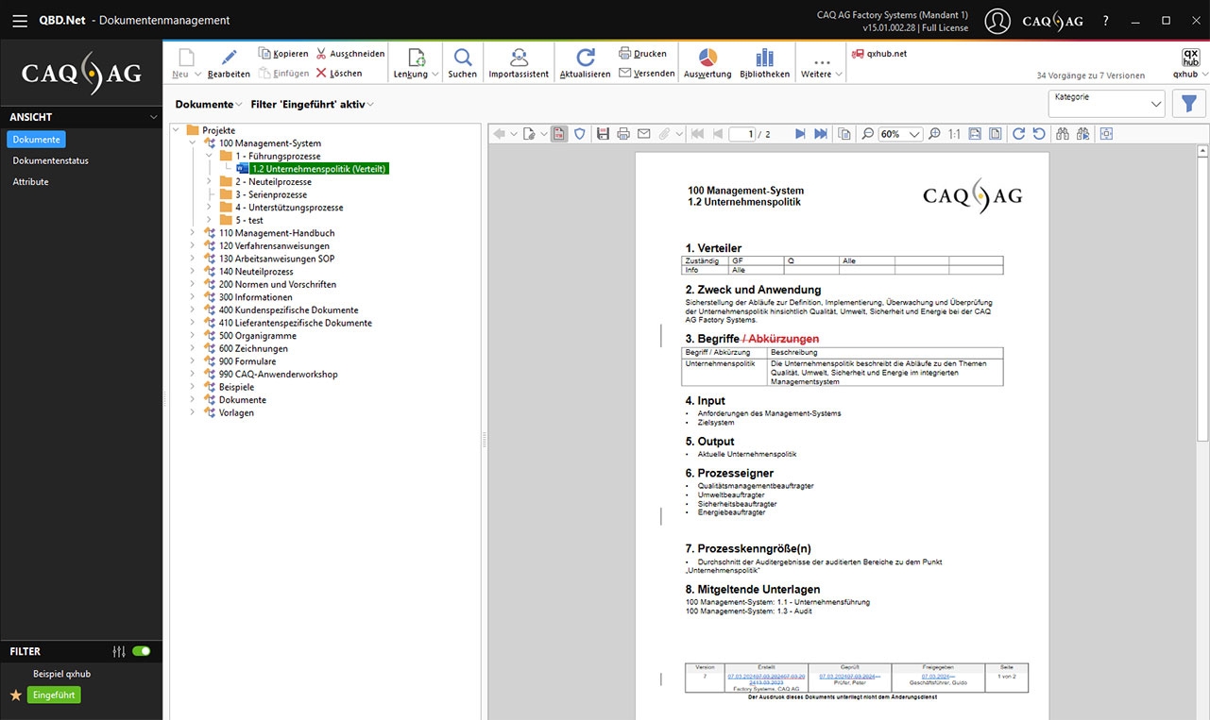Collapse the 100 Management-System node
This screenshot has height=720, width=1210.
coord(193,143)
